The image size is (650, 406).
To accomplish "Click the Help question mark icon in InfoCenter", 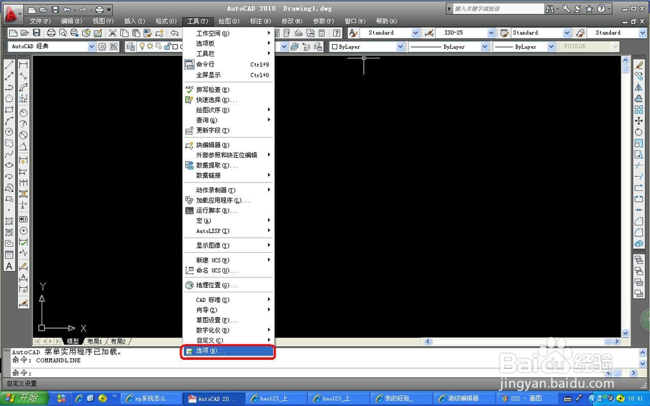I will pyautogui.click(x=601, y=8).
